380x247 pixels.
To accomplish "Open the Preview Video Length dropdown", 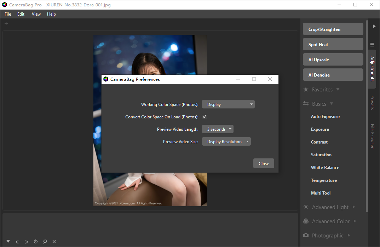I will click(x=218, y=129).
